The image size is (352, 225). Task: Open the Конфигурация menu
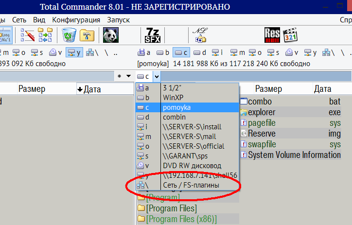click(x=76, y=20)
